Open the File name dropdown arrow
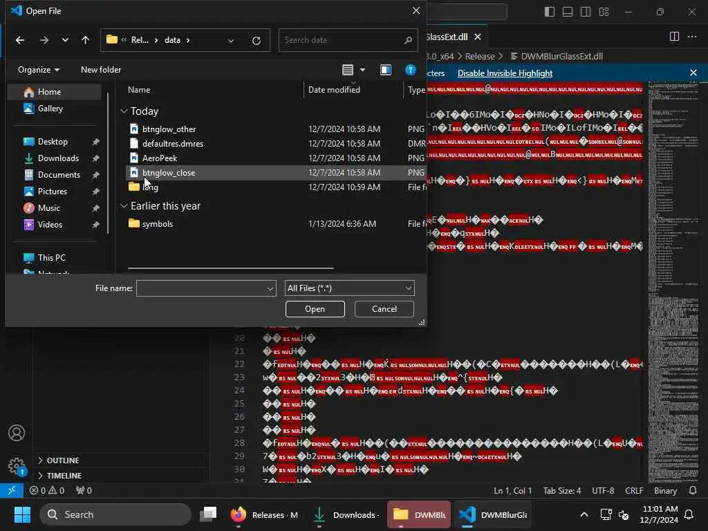This screenshot has width=708, height=531. coord(270,288)
